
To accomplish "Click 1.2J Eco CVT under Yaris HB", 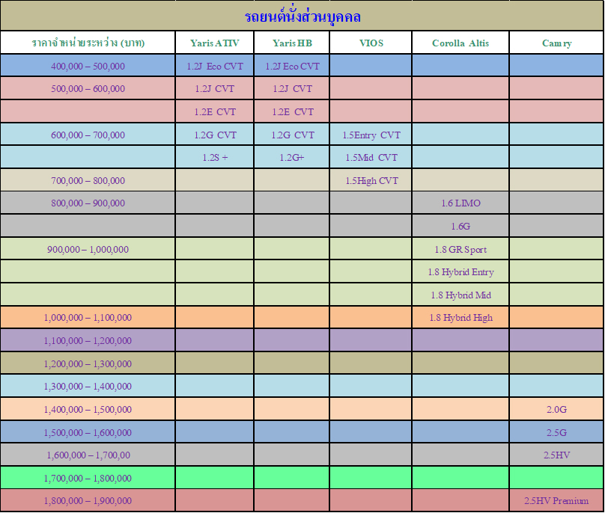I will point(292,66).
